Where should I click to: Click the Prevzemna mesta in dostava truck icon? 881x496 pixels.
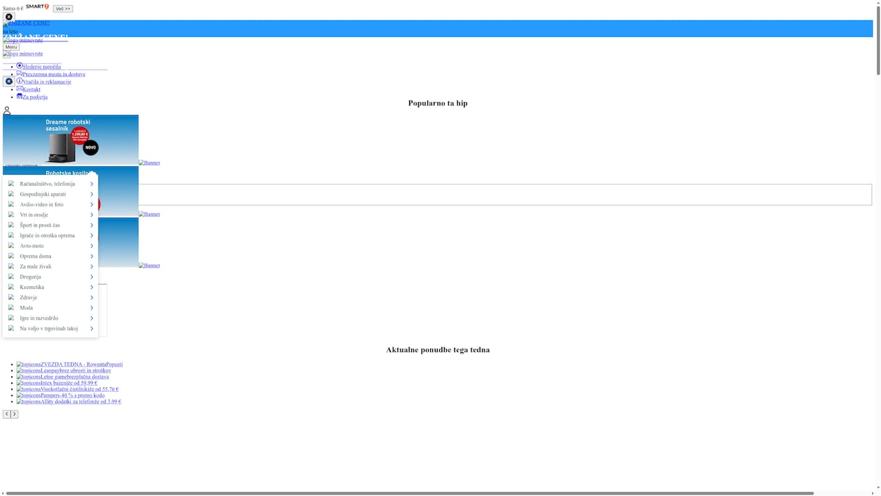coord(19,74)
